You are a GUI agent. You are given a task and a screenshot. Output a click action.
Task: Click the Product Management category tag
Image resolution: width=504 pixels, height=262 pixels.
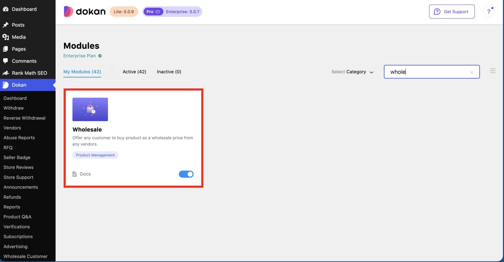tap(95, 155)
